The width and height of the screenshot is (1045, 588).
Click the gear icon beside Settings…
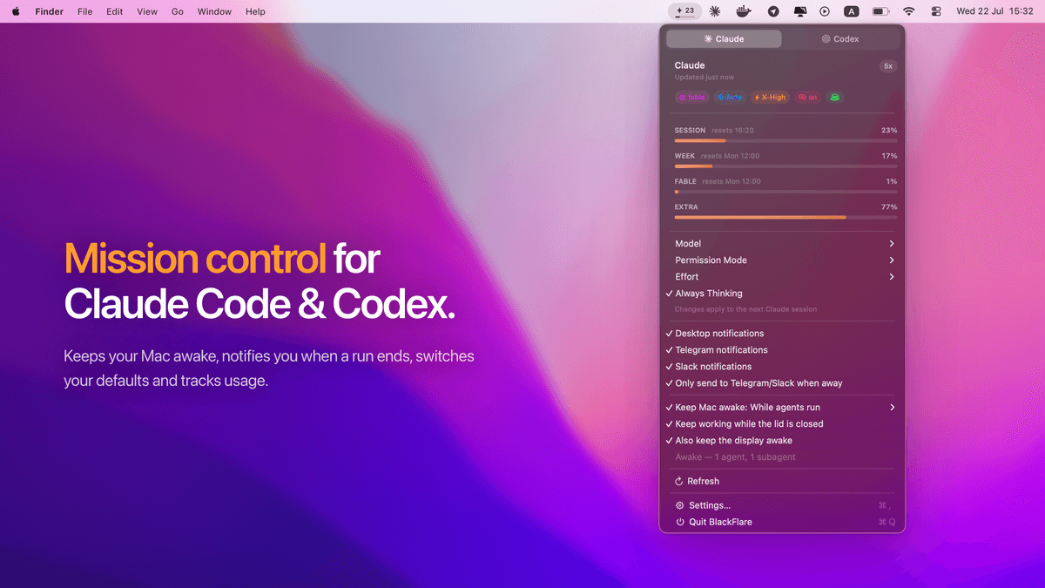click(x=680, y=505)
